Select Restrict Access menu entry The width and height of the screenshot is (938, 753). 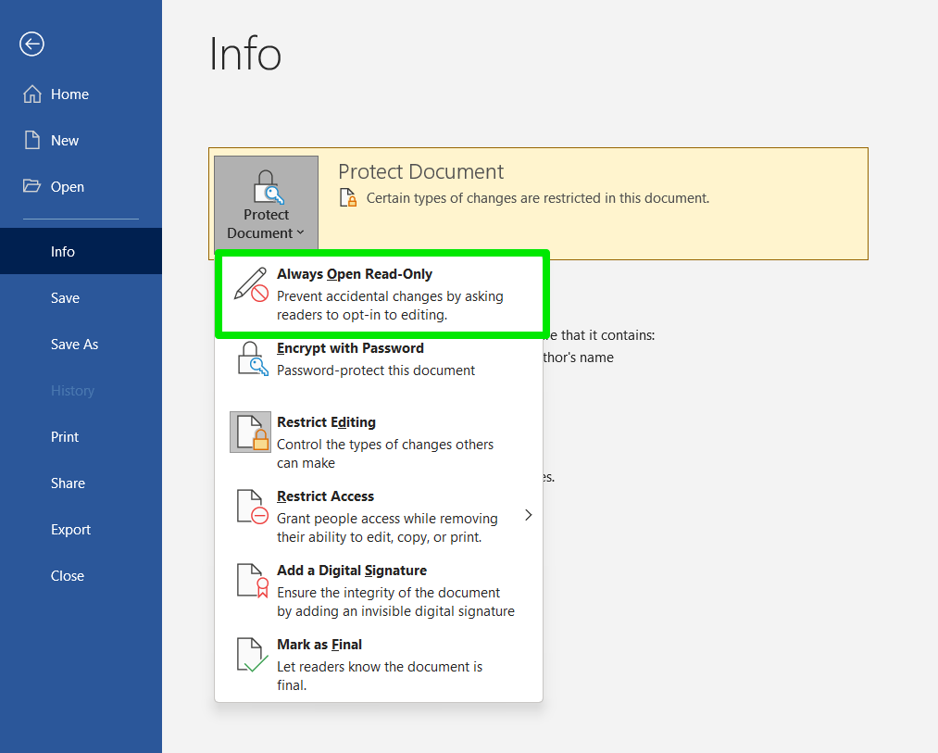[x=379, y=516]
